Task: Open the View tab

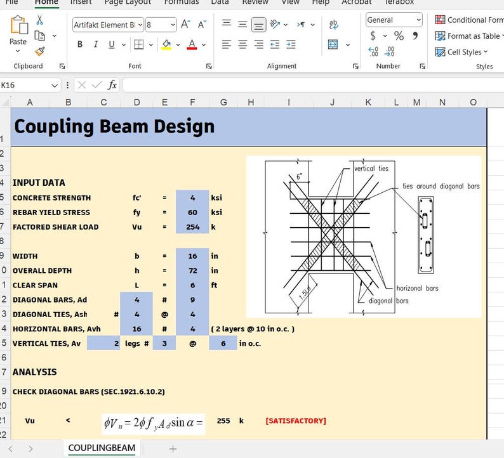Action: coord(290,3)
